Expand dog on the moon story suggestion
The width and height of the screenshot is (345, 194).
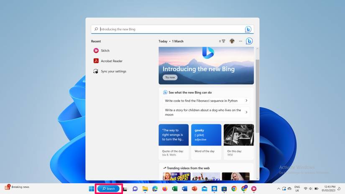206,112
